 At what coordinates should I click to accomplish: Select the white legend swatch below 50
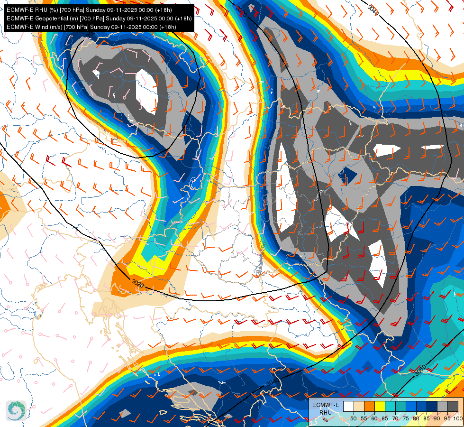pos(348,406)
